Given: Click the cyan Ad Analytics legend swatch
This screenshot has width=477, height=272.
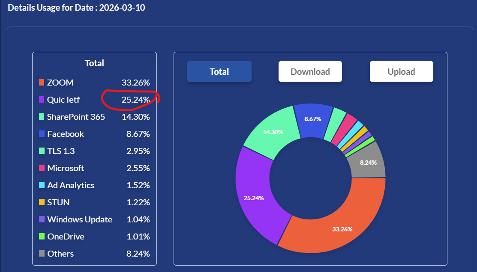Looking at the screenshot, I should pos(42,185).
